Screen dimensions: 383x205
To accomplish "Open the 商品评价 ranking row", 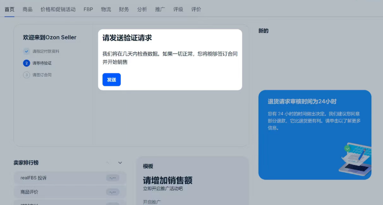I will pyautogui.click(x=70, y=192).
